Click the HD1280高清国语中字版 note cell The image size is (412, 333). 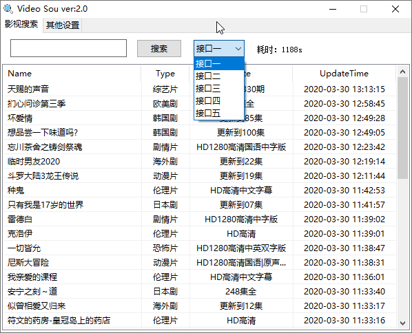pos(241,147)
